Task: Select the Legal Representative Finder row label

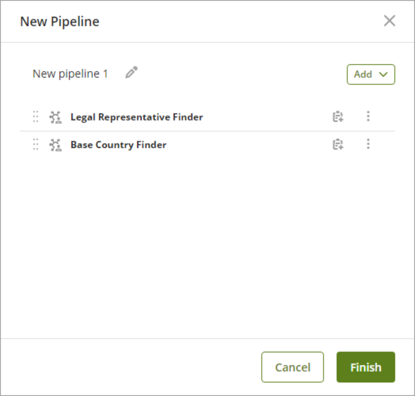Action: [x=137, y=117]
